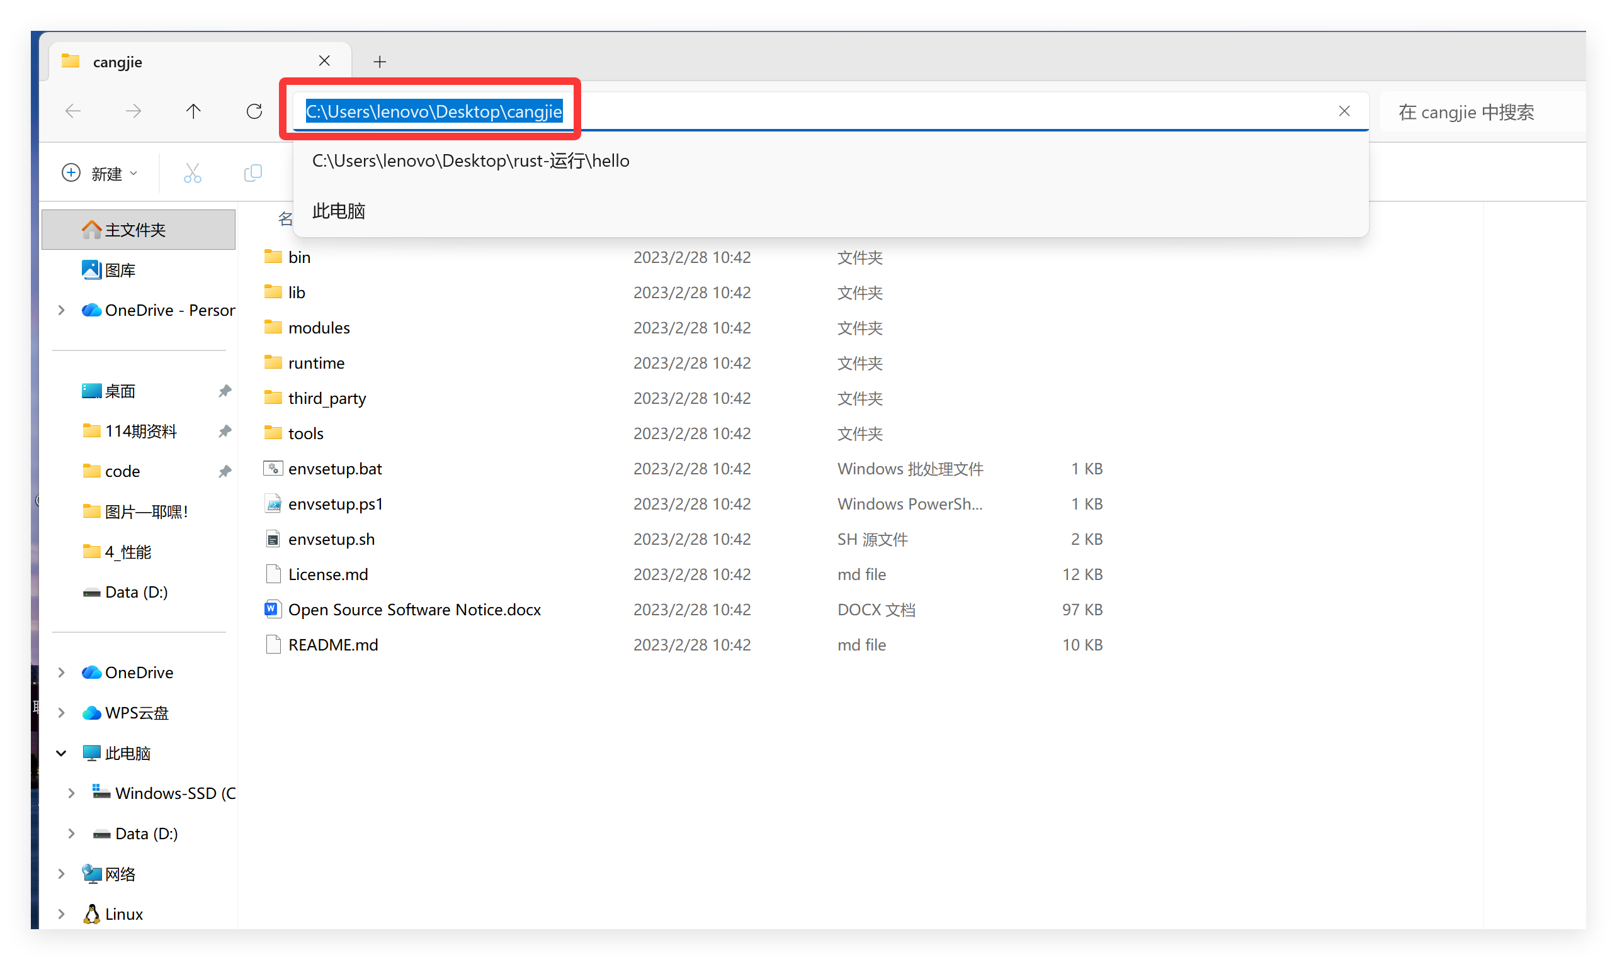Unpin the 114期资料 folder pin icon
The image size is (1617, 960).
pos(225,431)
